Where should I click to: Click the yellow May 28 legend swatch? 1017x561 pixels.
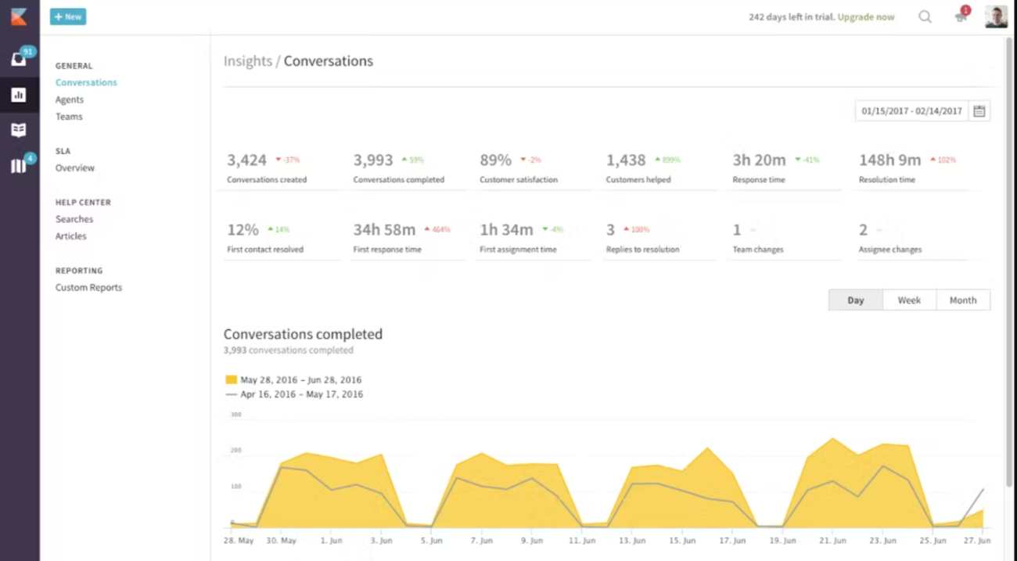click(232, 379)
